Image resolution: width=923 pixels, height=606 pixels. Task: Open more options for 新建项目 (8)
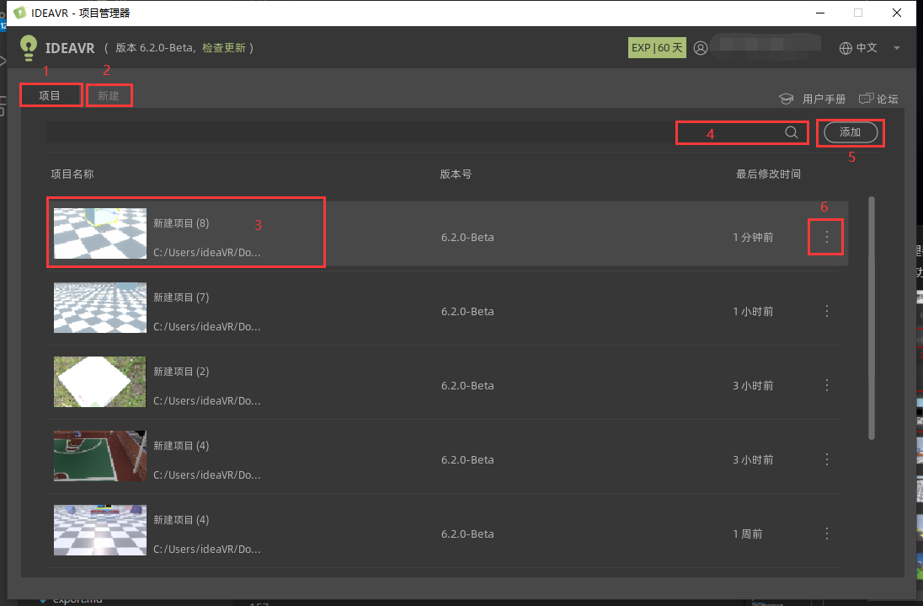(x=826, y=237)
